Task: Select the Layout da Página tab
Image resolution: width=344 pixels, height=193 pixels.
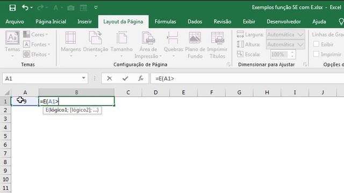Action: pyautogui.click(x=123, y=21)
